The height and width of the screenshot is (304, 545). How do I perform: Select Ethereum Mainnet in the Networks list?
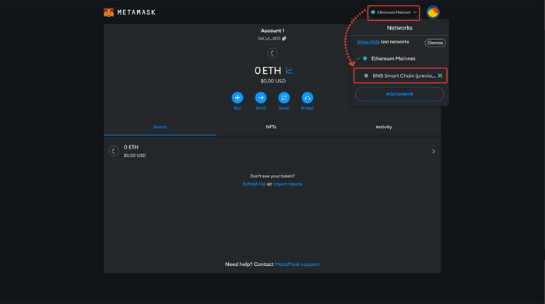pyautogui.click(x=393, y=58)
